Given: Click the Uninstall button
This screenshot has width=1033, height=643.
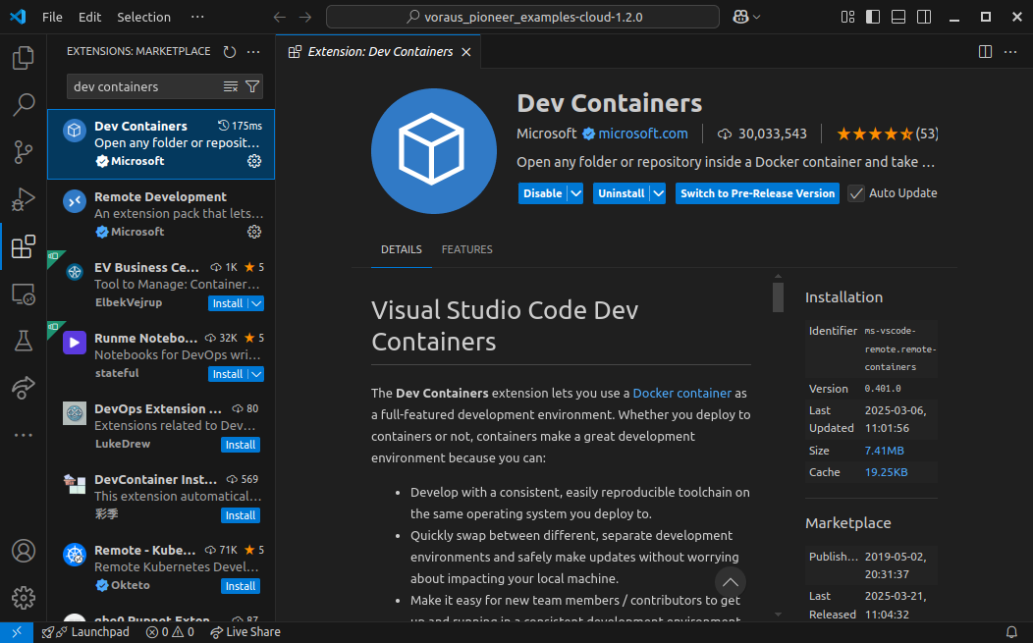Looking at the screenshot, I should coord(622,193).
